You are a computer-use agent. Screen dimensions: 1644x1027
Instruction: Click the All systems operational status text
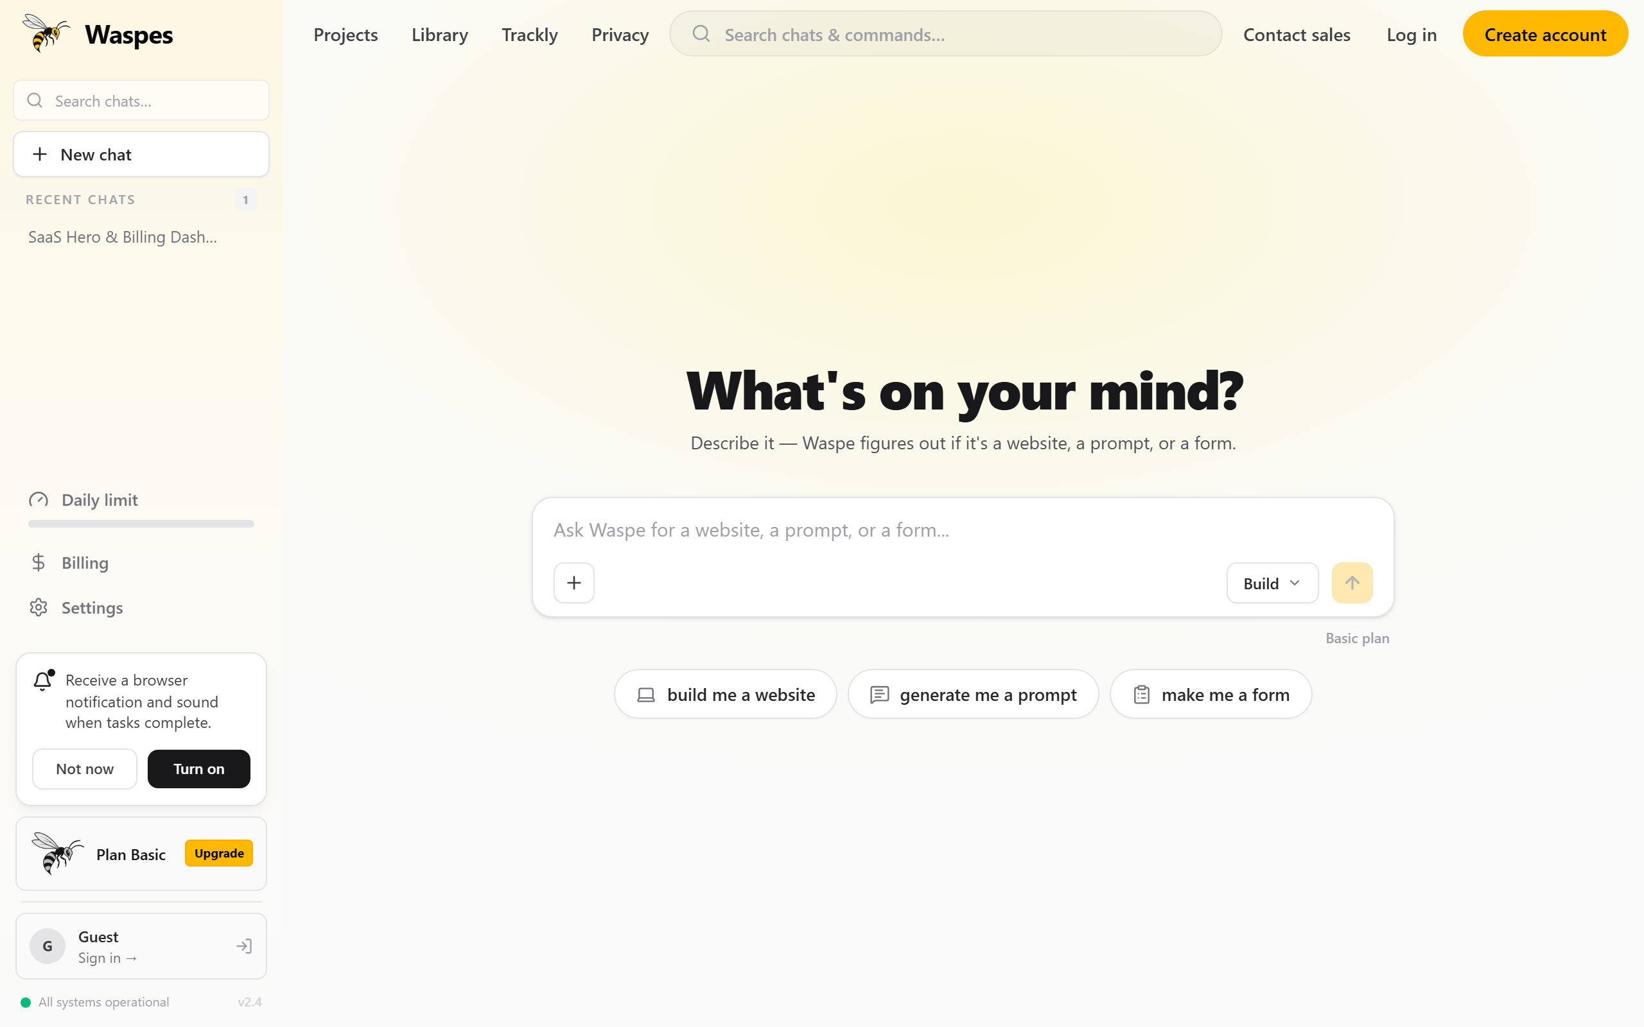(x=104, y=1002)
